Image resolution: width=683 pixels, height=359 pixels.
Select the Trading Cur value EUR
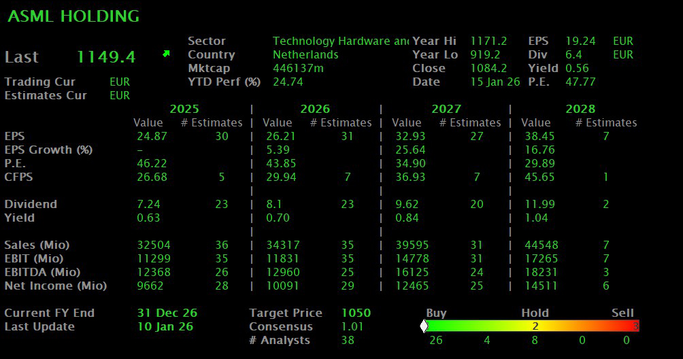(120, 82)
